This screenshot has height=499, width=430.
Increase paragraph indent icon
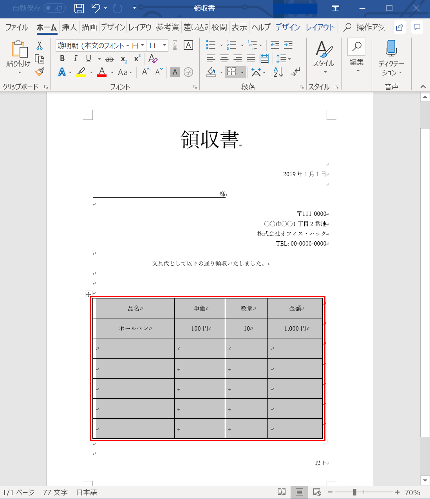[288, 45]
